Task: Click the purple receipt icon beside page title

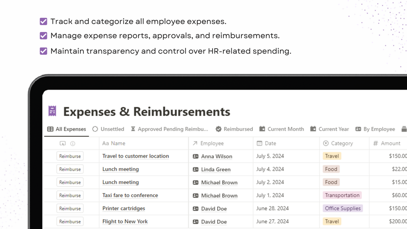Action: [x=52, y=111]
